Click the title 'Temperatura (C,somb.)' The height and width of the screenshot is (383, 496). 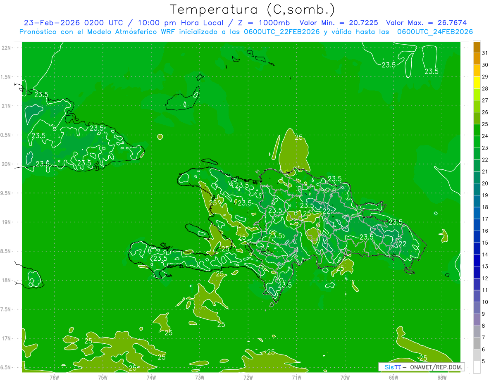pyautogui.click(x=252, y=9)
